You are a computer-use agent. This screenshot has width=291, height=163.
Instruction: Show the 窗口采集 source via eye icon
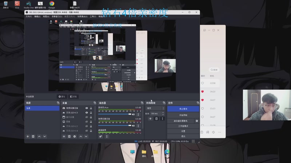click(87, 117)
